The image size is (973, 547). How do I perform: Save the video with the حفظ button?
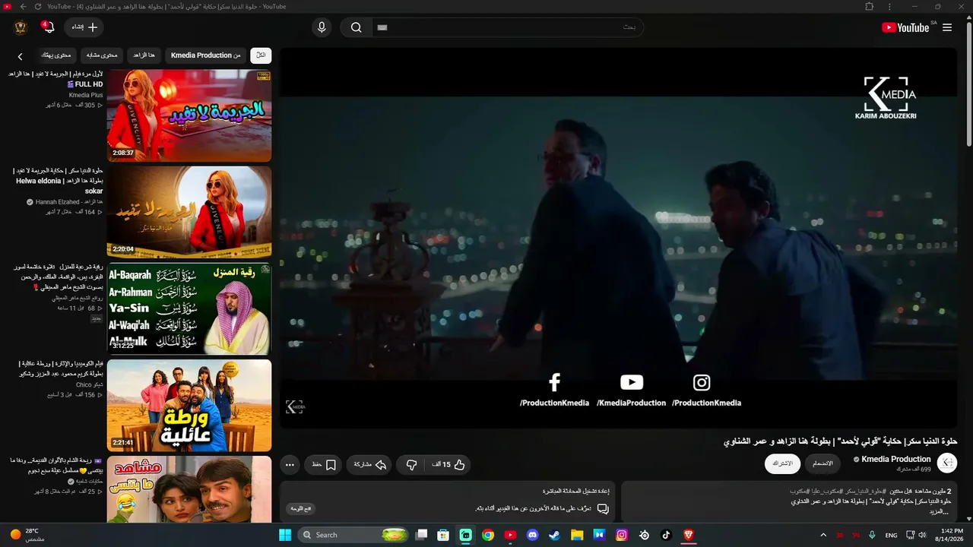click(324, 464)
